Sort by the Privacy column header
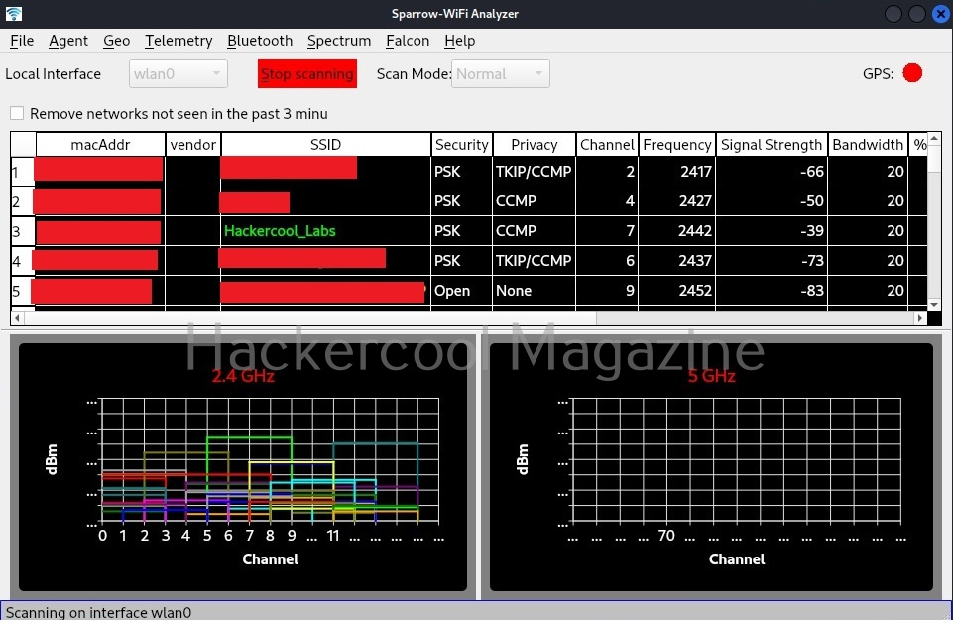The image size is (953, 620). pos(535,145)
